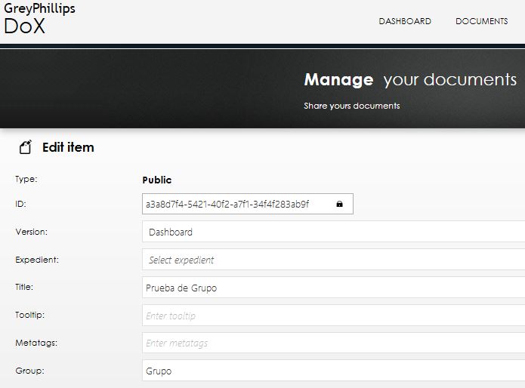The image size is (525, 388).
Task: Expand the Select expedient dropdown
Action: pos(333,259)
